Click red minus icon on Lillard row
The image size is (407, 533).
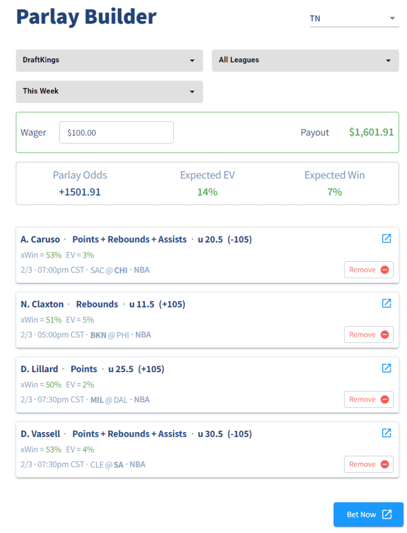click(385, 399)
